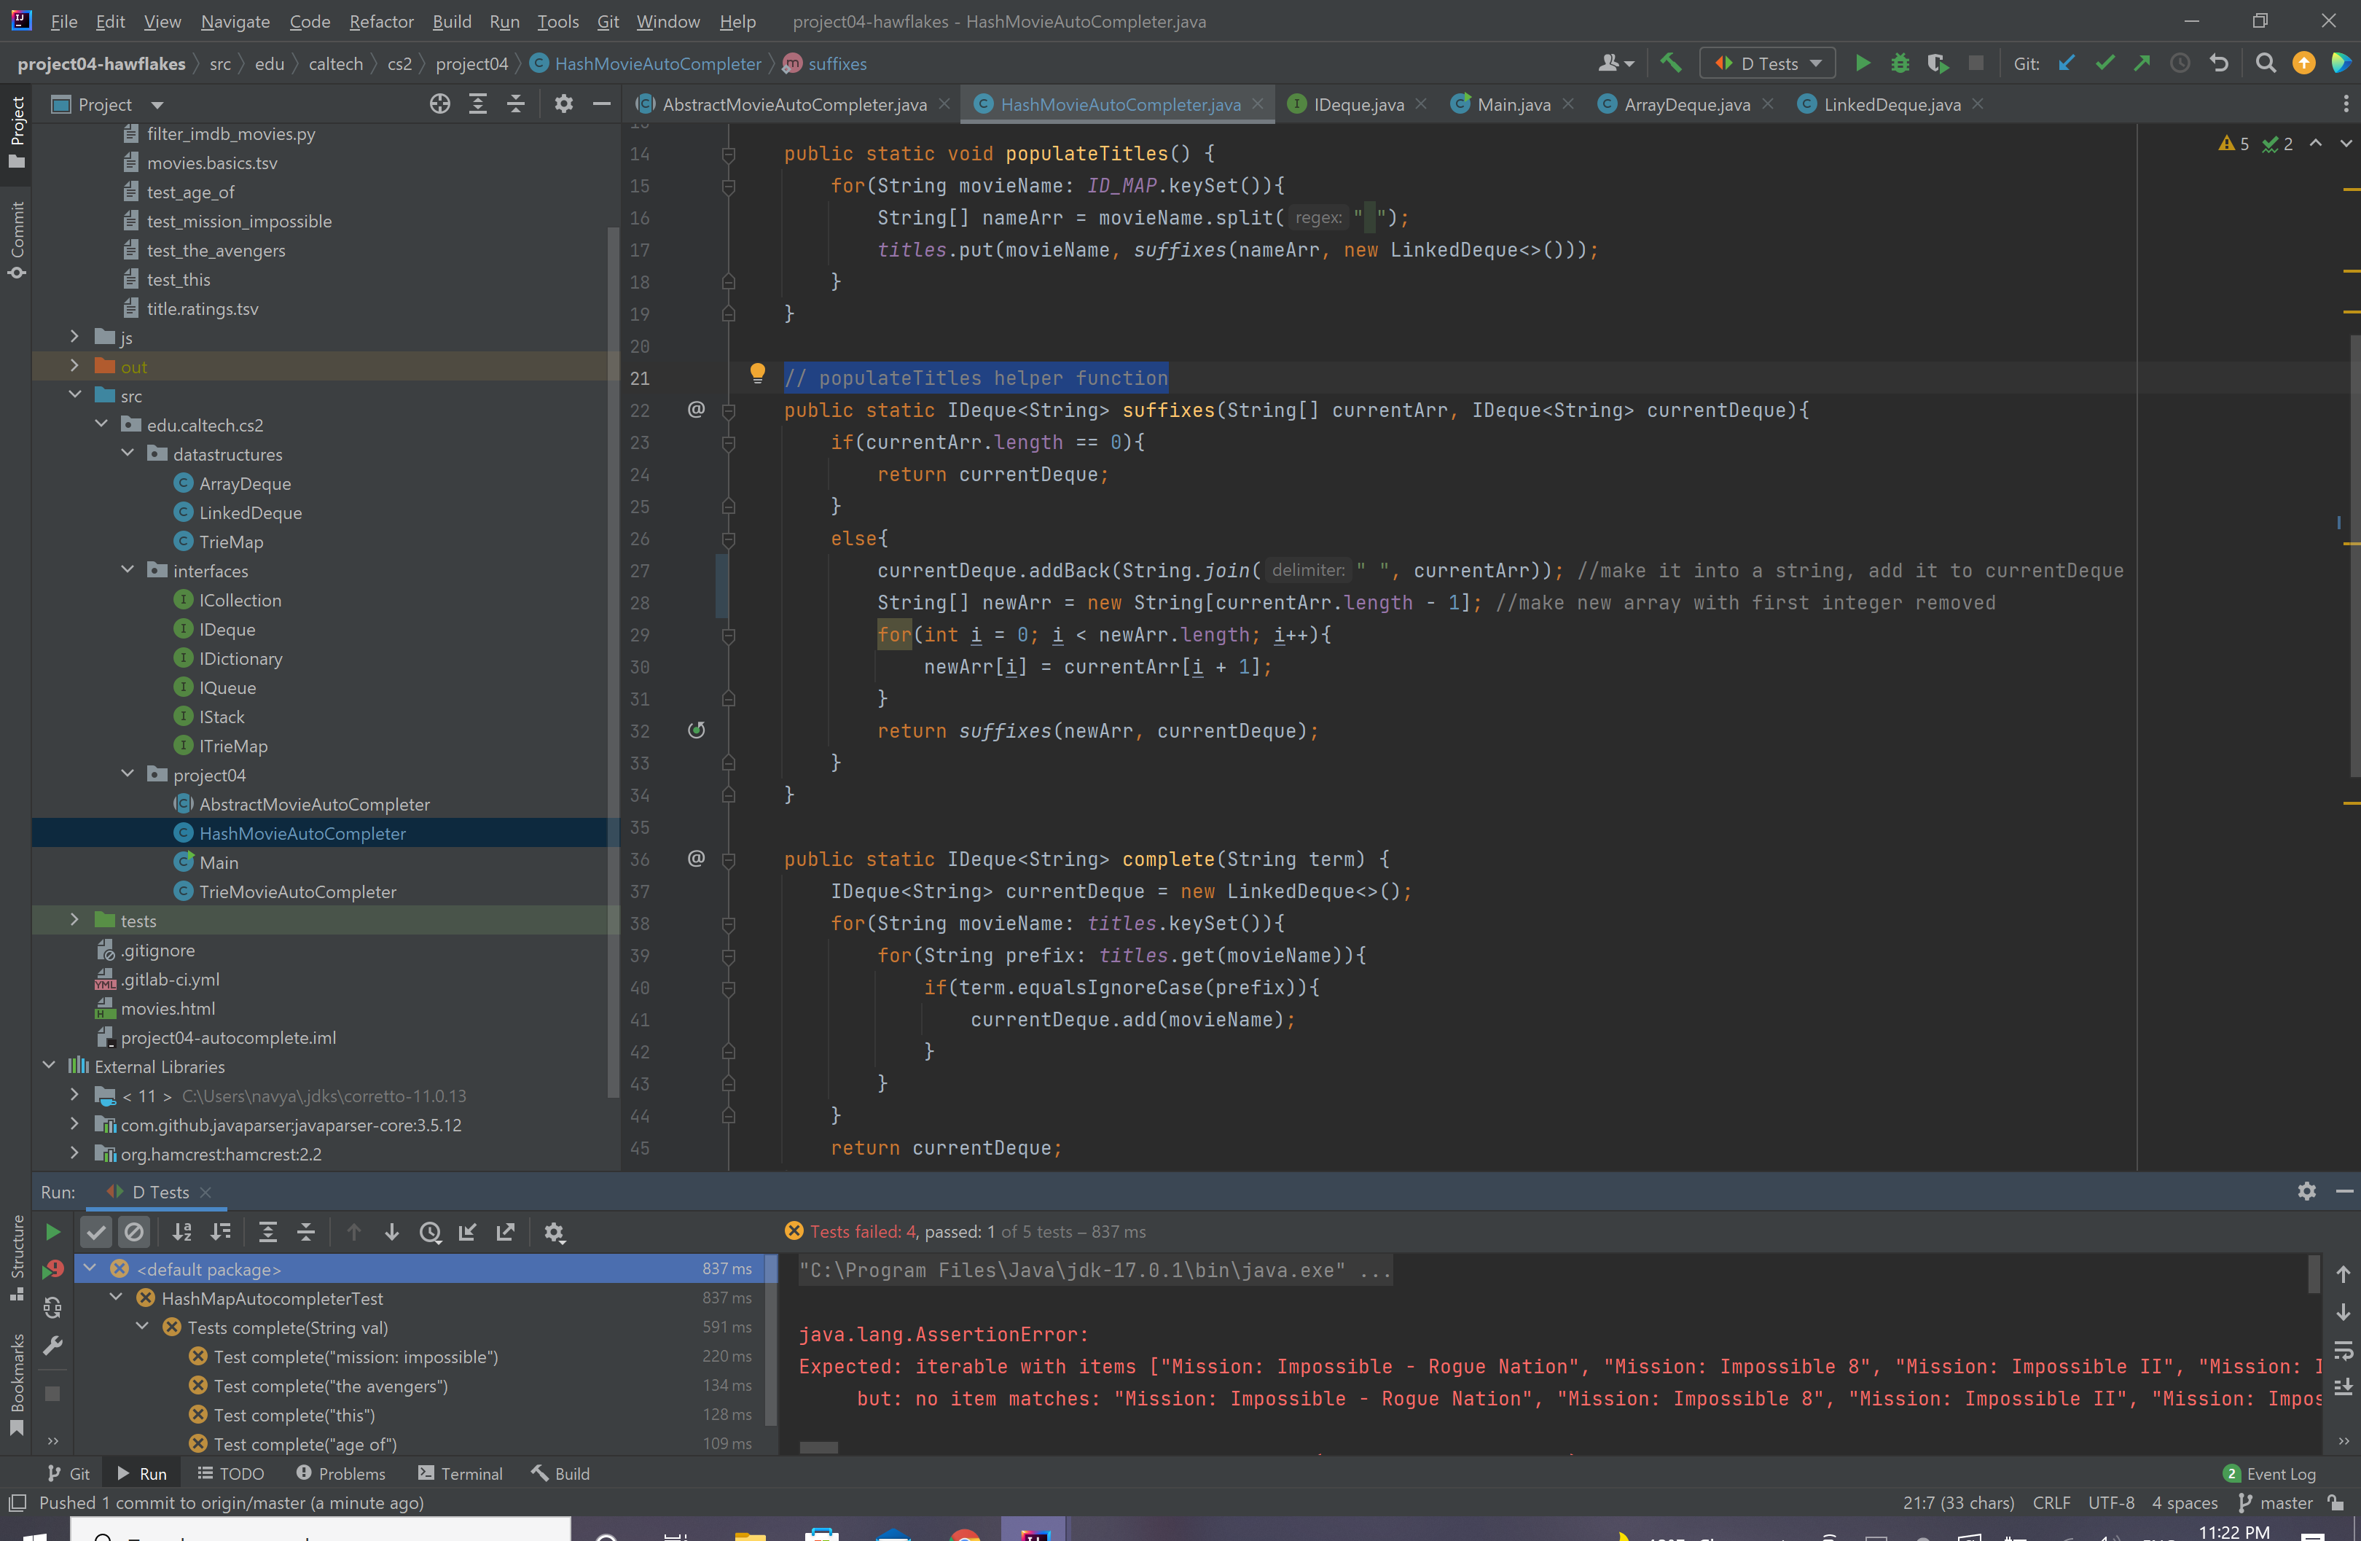
Task: Collapse the datastructures package node
Action: click(x=127, y=453)
